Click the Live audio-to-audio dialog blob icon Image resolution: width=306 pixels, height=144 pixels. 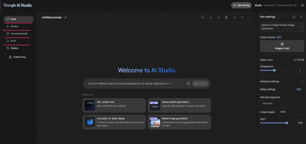(90, 122)
